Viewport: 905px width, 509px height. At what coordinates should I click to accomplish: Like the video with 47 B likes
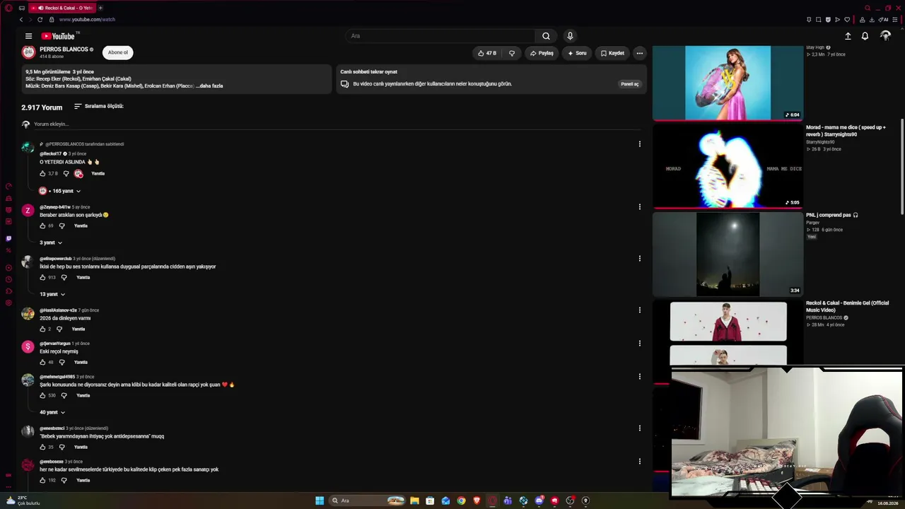[x=487, y=53]
